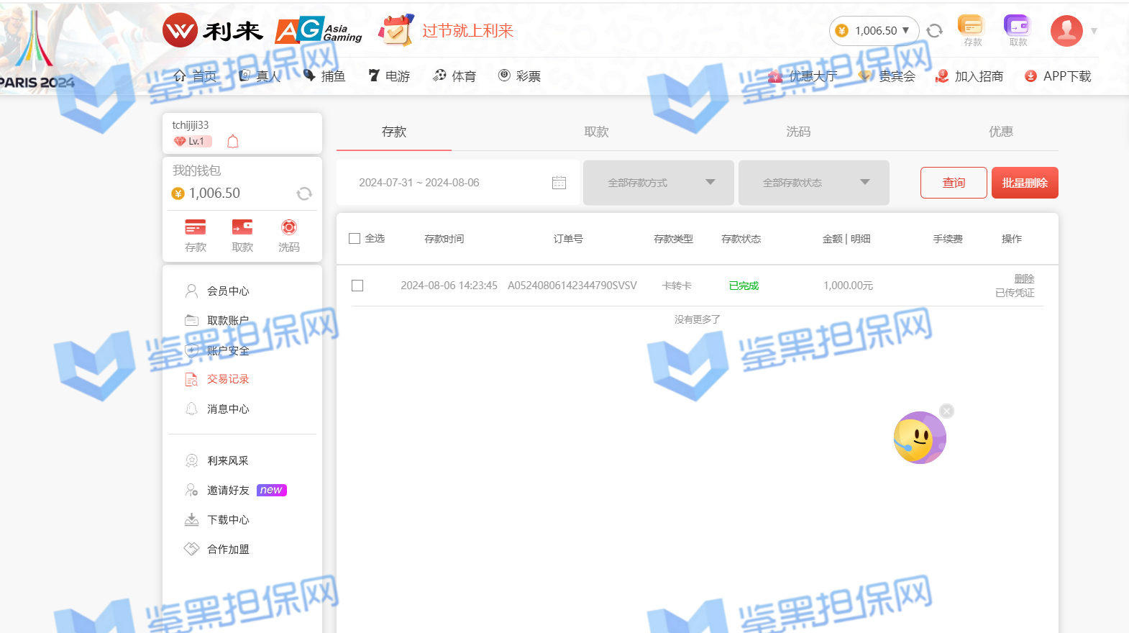Click the notification bell beside Lv.1
The width and height of the screenshot is (1129, 633).
(233, 142)
